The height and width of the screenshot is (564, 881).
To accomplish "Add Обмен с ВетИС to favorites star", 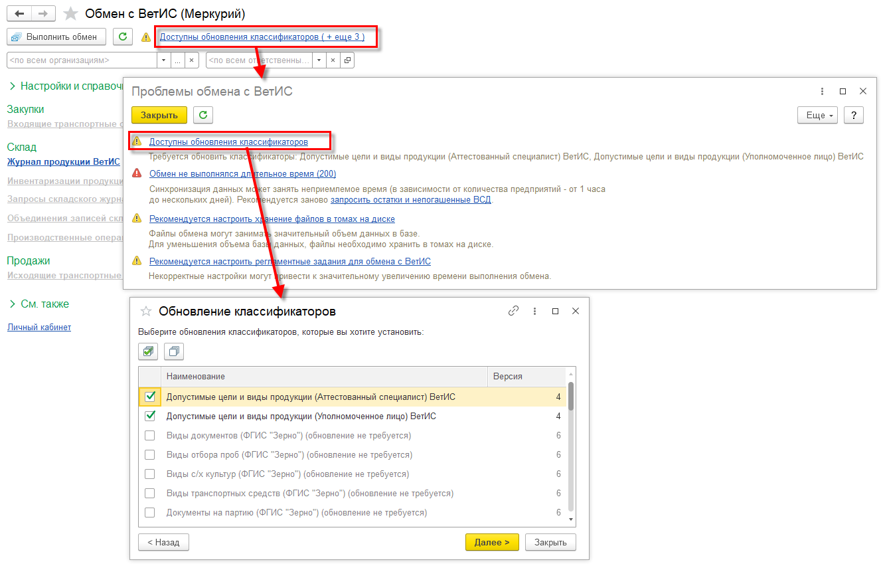I will coord(70,14).
